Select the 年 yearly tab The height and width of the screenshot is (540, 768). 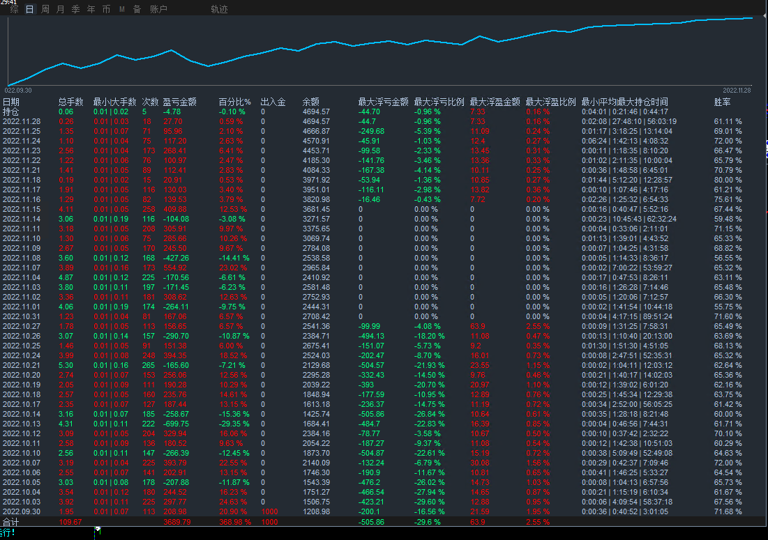91,9
